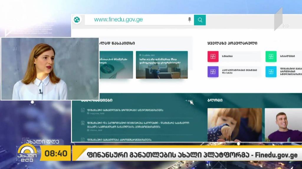Click the green puzzle icon for სიახლეები
Image resolution: width=302 pixels, height=169 pixels.
[x=271, y=56]
